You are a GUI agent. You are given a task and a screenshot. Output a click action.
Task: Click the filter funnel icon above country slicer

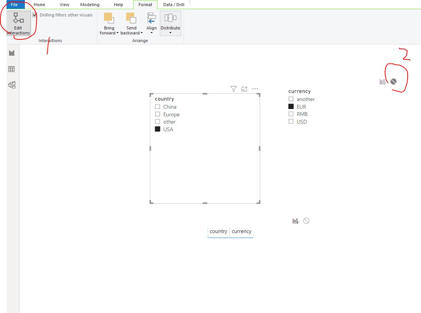tap(234, 89)
